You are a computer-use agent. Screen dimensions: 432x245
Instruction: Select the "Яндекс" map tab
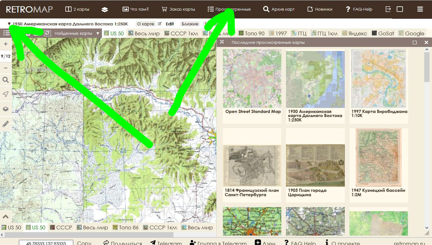pyautogui.click(x=354, y=33)
